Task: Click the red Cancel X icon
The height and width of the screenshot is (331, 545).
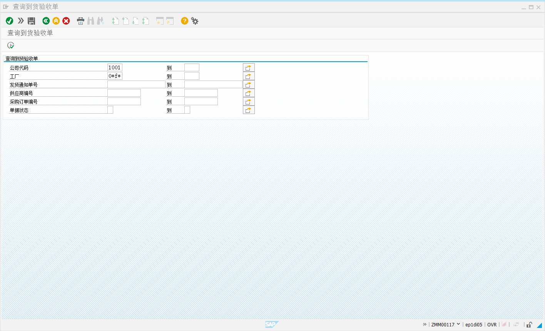Action: (x=66, y=21)
